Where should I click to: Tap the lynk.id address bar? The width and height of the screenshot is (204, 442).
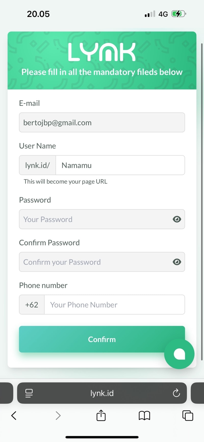[x=102, y=393]
